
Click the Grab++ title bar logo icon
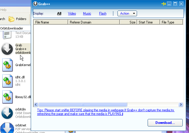(35, 4)
